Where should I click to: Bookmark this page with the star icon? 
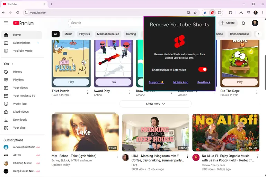[x=195, y=12]
